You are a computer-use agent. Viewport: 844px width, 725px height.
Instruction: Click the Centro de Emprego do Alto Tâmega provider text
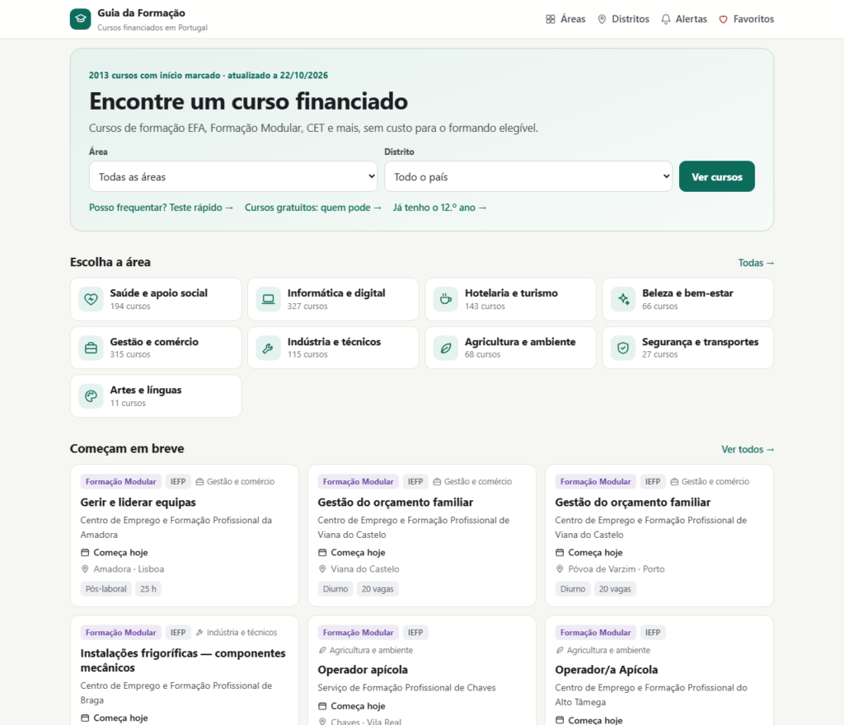click(x=651, y=695)
